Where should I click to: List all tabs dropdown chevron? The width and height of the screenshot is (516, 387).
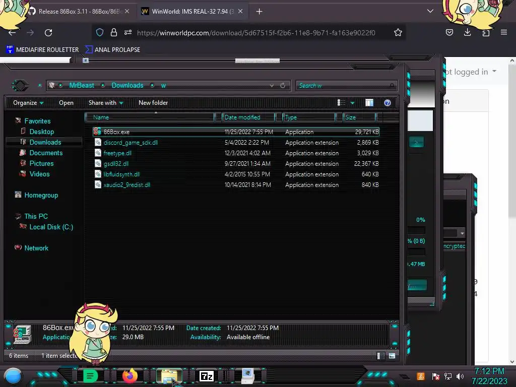430,11
